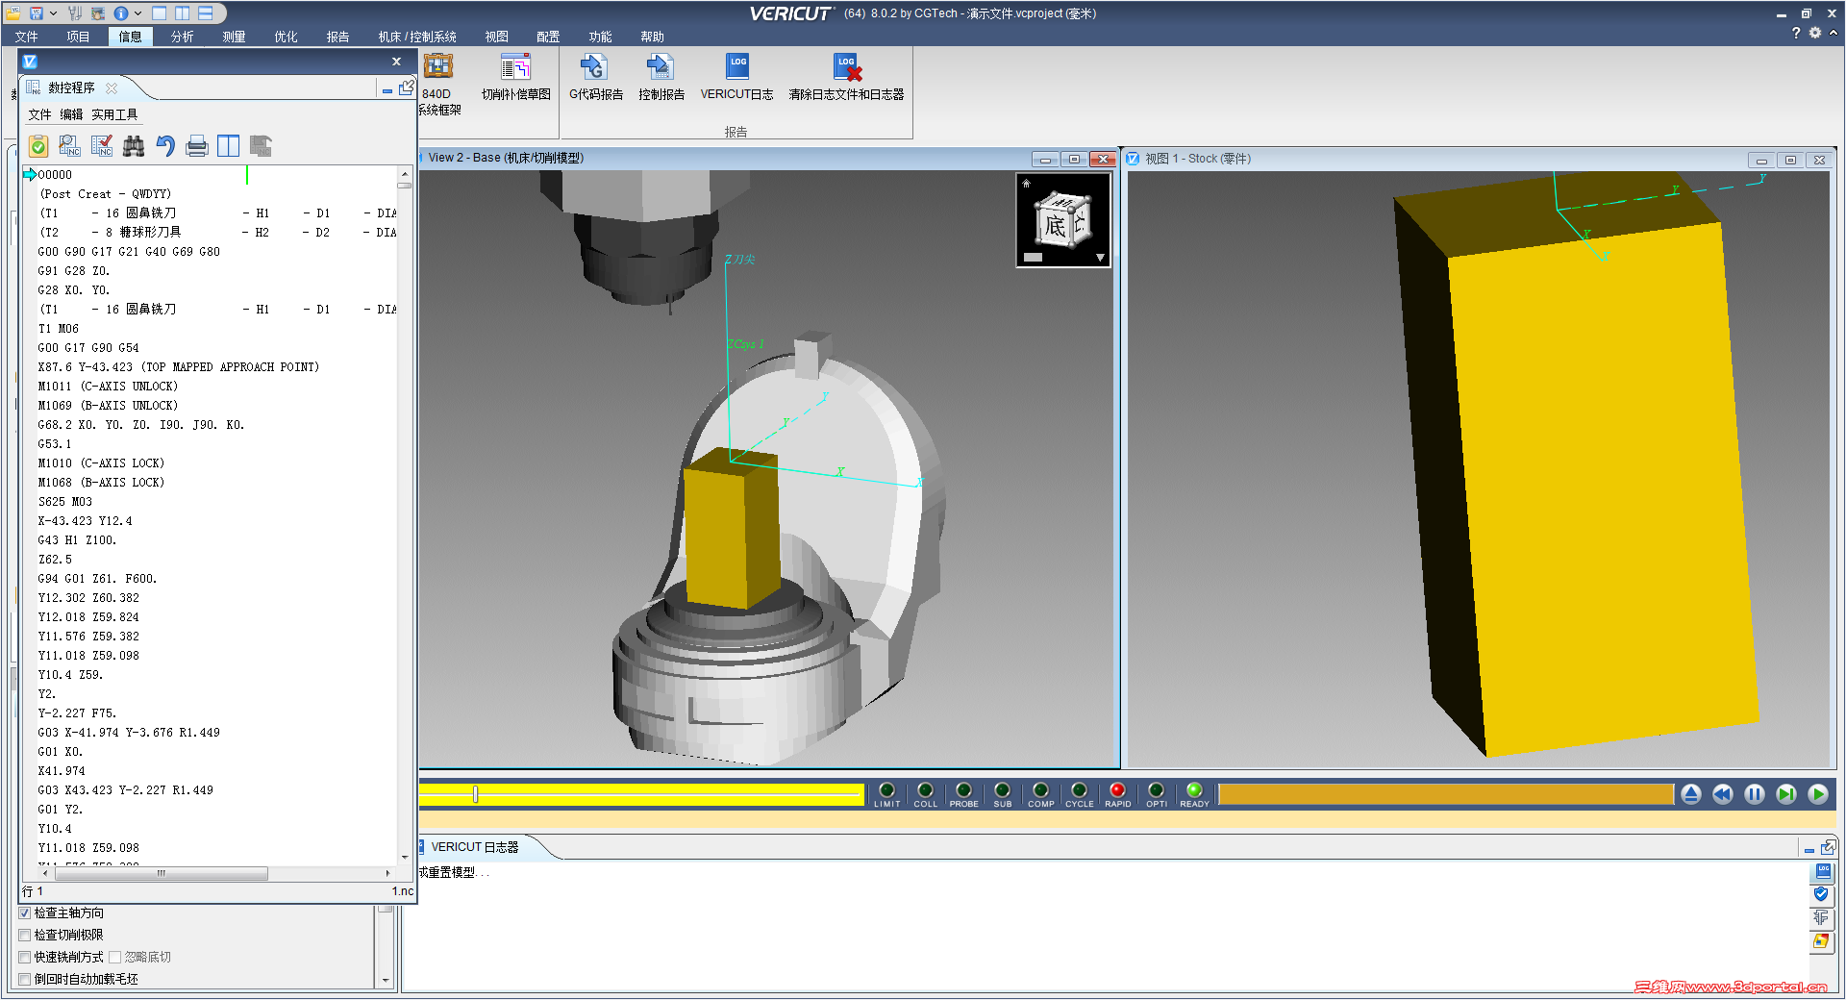Select the stacked horizontal view layout icon
The image size is (1846, 1000).
tap(206, 12)
